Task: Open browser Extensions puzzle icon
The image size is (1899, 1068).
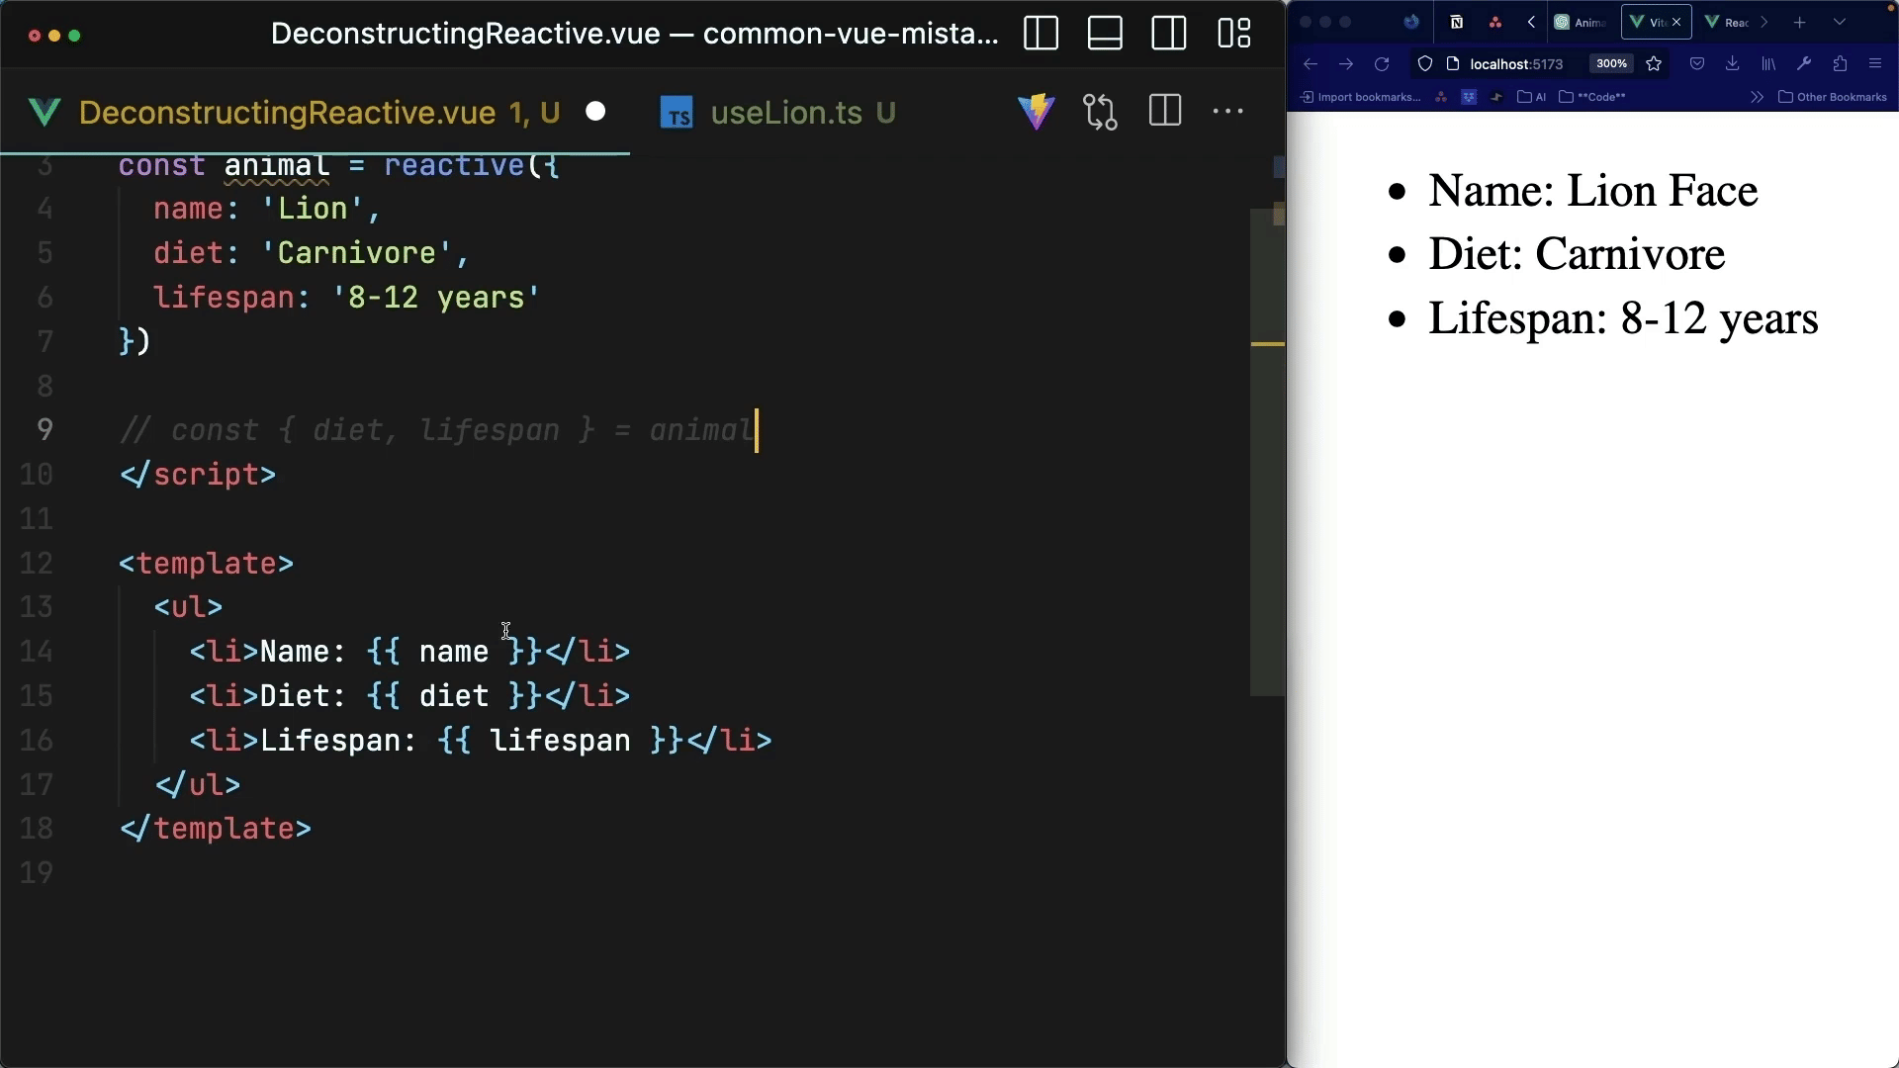Action: tap(1840, 64)
